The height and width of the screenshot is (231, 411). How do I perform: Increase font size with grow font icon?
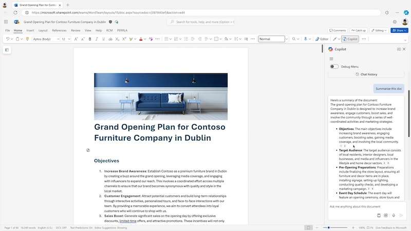[76, 39]
